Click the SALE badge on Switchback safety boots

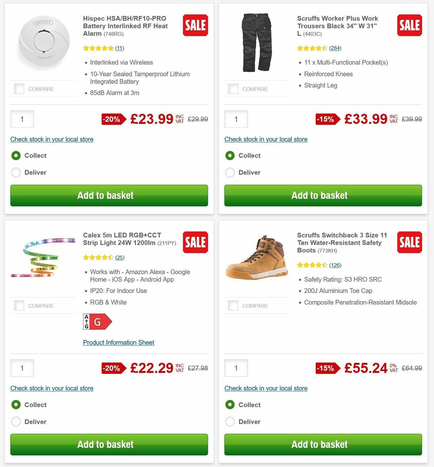click(409, 242)
